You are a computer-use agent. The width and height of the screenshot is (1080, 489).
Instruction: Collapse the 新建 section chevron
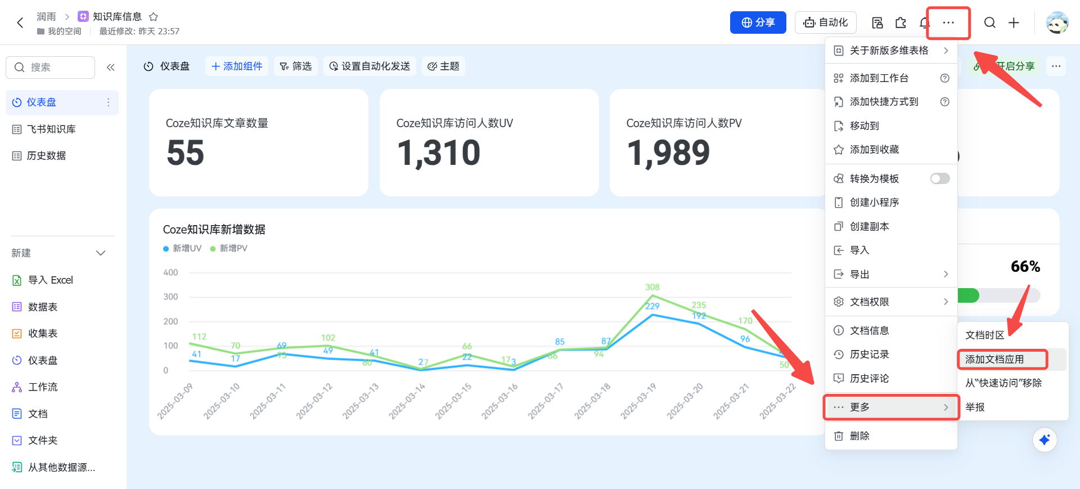101,253
